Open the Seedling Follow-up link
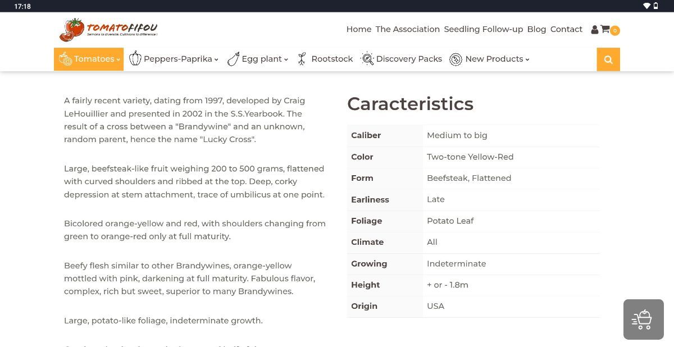Viewport: 674px width, 347px height. [483, 29]
